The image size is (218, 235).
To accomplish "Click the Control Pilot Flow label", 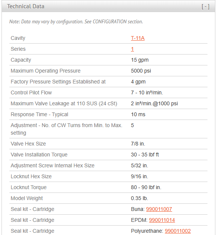I will 31,92.
